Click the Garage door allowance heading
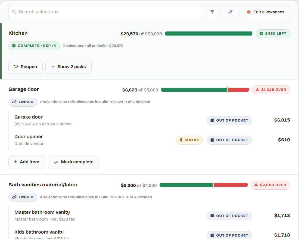This screenshot has width=299, height=239. [24, 89]
